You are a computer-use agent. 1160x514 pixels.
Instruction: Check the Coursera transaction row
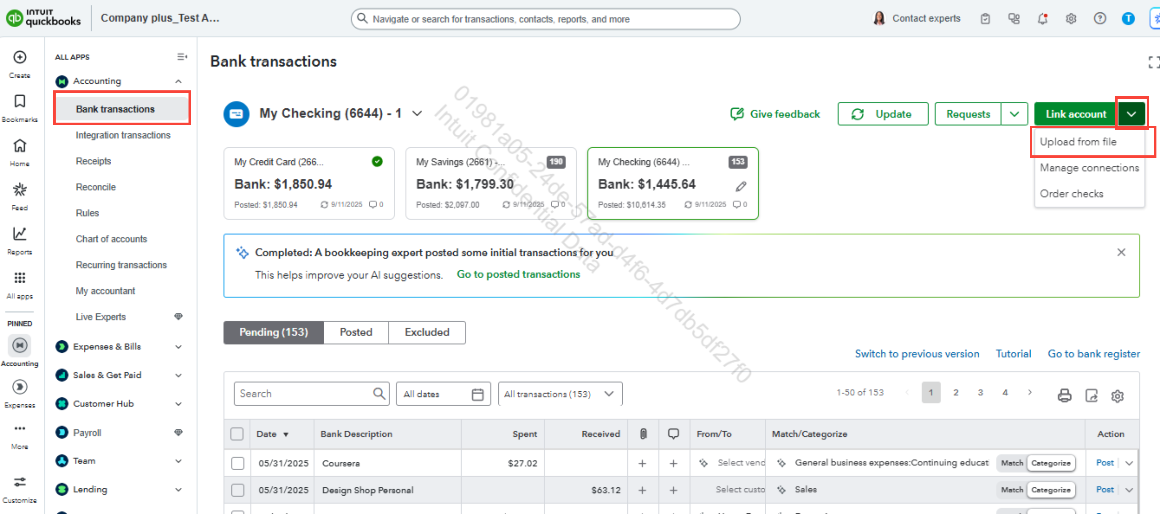(x=238, y=463)
